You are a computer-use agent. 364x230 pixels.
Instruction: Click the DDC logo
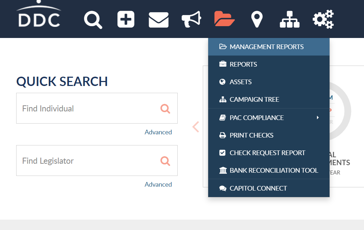[39, 14]
